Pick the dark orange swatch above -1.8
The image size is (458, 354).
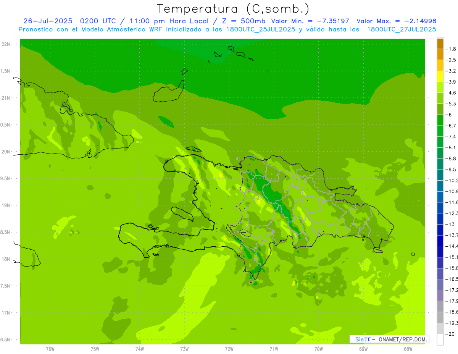click(440, 44)
